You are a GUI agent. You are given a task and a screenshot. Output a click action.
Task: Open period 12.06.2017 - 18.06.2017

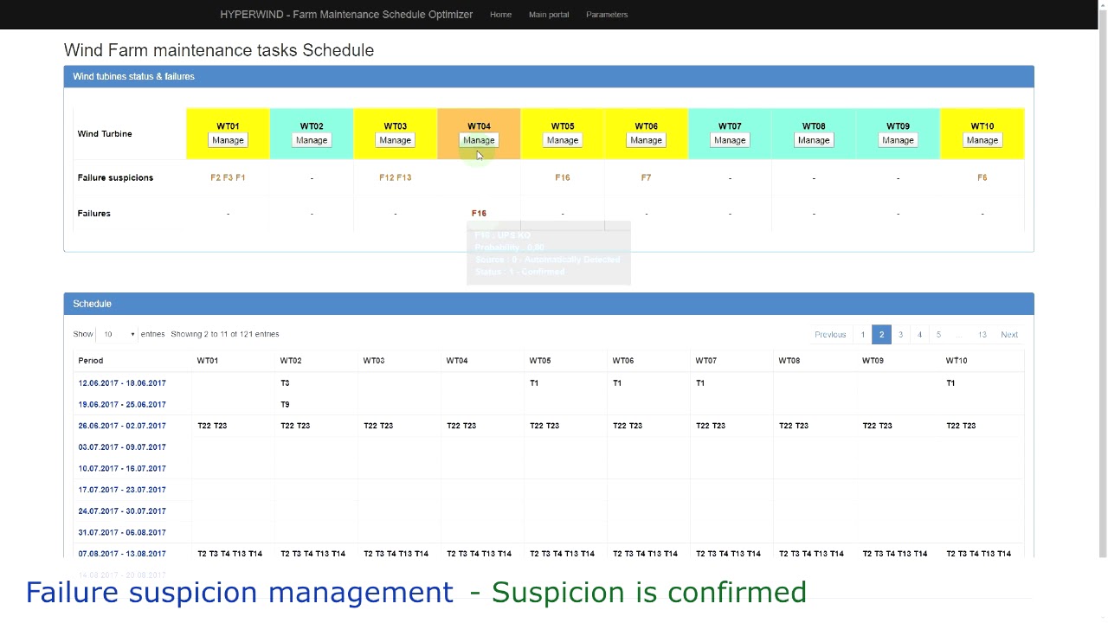click(x=122, y=383)
